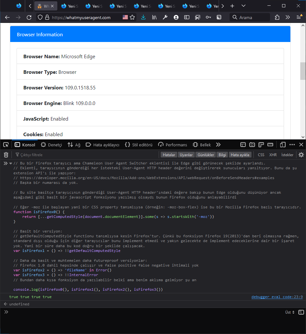Close the whatmyuseragent tab
The width and height of the screenshot is (306, 334).
click(x=52, y=6)
